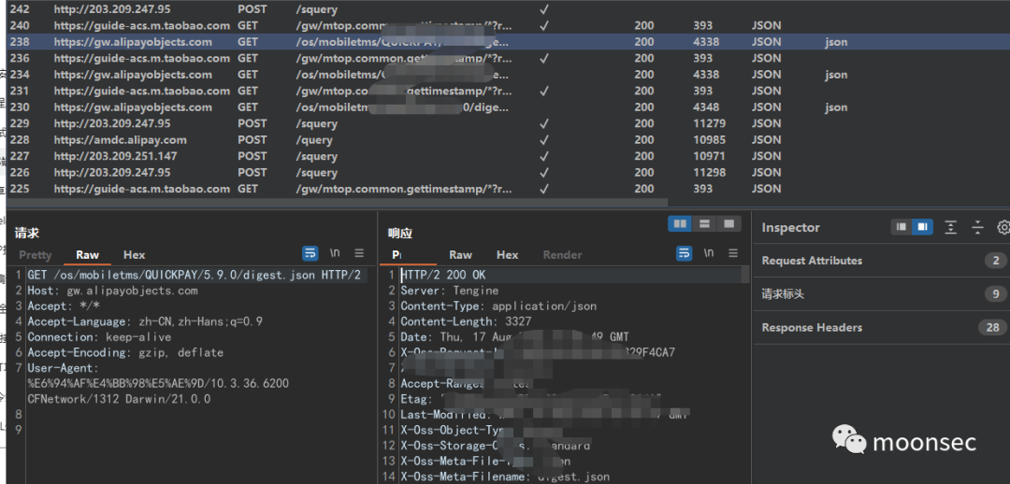
Task: Expand the Request Attributes section
Action: pyautogui.click(x=881, y=261)
